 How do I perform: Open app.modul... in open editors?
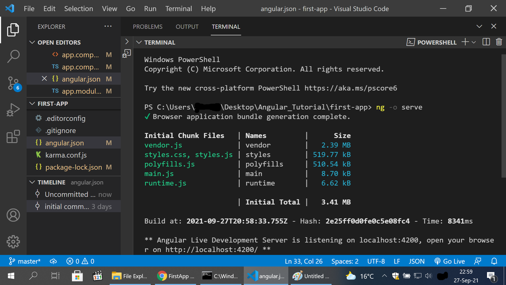(x=74, y=91)
